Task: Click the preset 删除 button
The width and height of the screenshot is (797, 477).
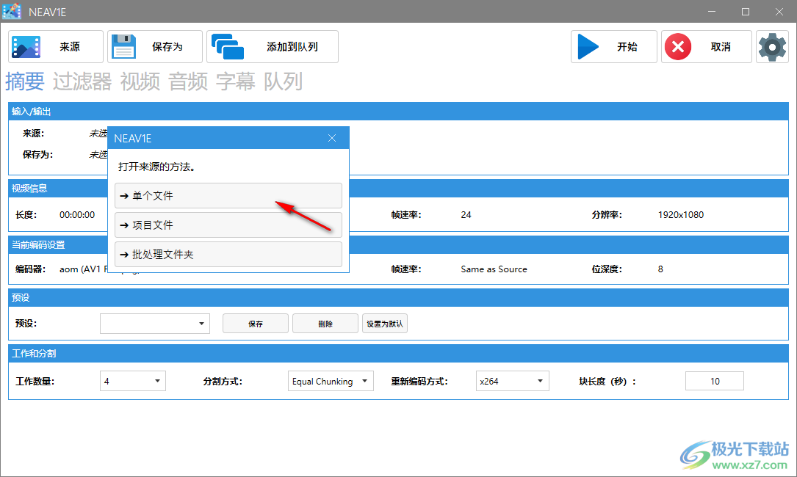Action: pos(325,324)
